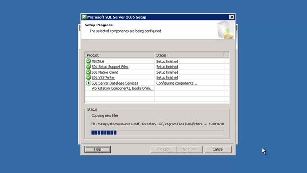Close the SQL Server 2005 Setup window
The height and width of the screenshot is (173, 307).
[232, 17]
